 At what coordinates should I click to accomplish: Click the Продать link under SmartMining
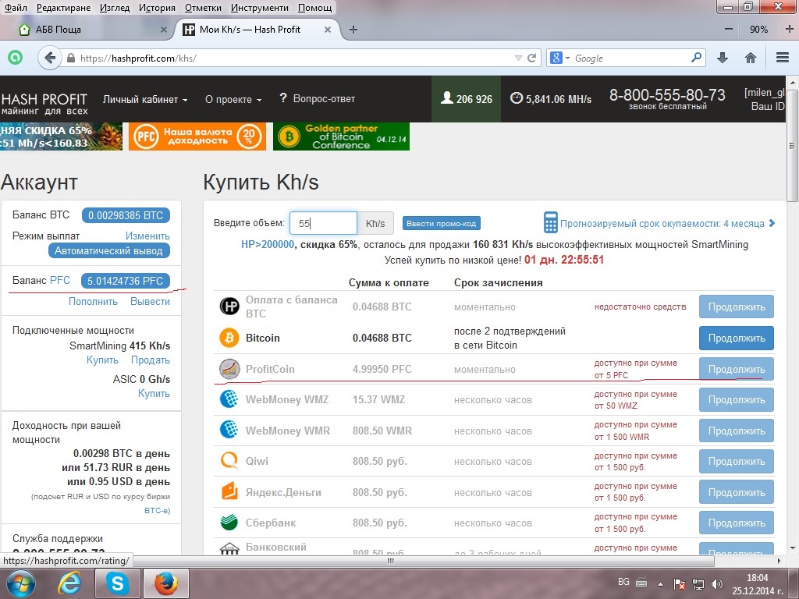coord(151,360)
